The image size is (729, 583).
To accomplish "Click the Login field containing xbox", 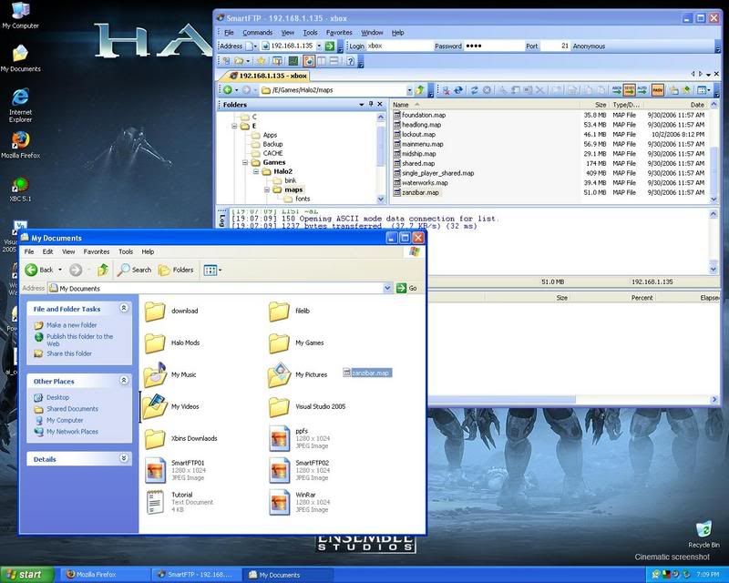I will 399,46.
